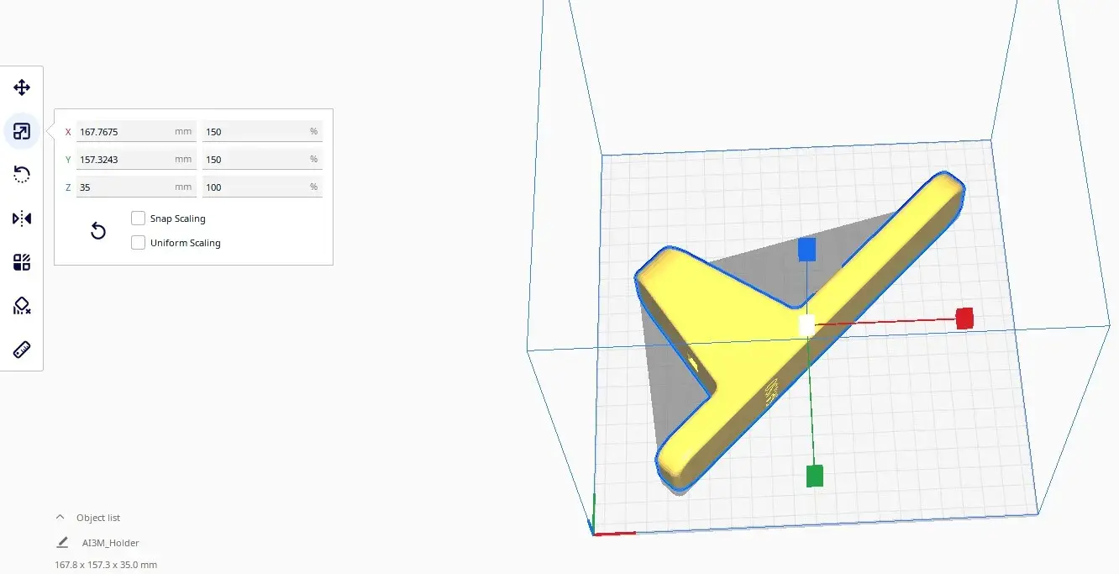Select the Support Blocker tool

point(22,306)
